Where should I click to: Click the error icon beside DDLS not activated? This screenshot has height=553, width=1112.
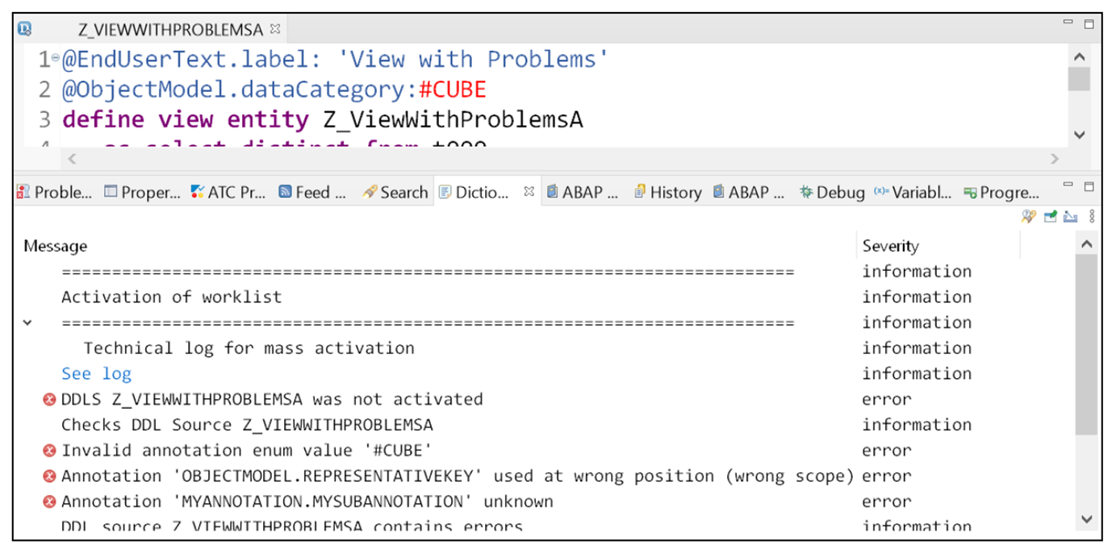[50, 399]
